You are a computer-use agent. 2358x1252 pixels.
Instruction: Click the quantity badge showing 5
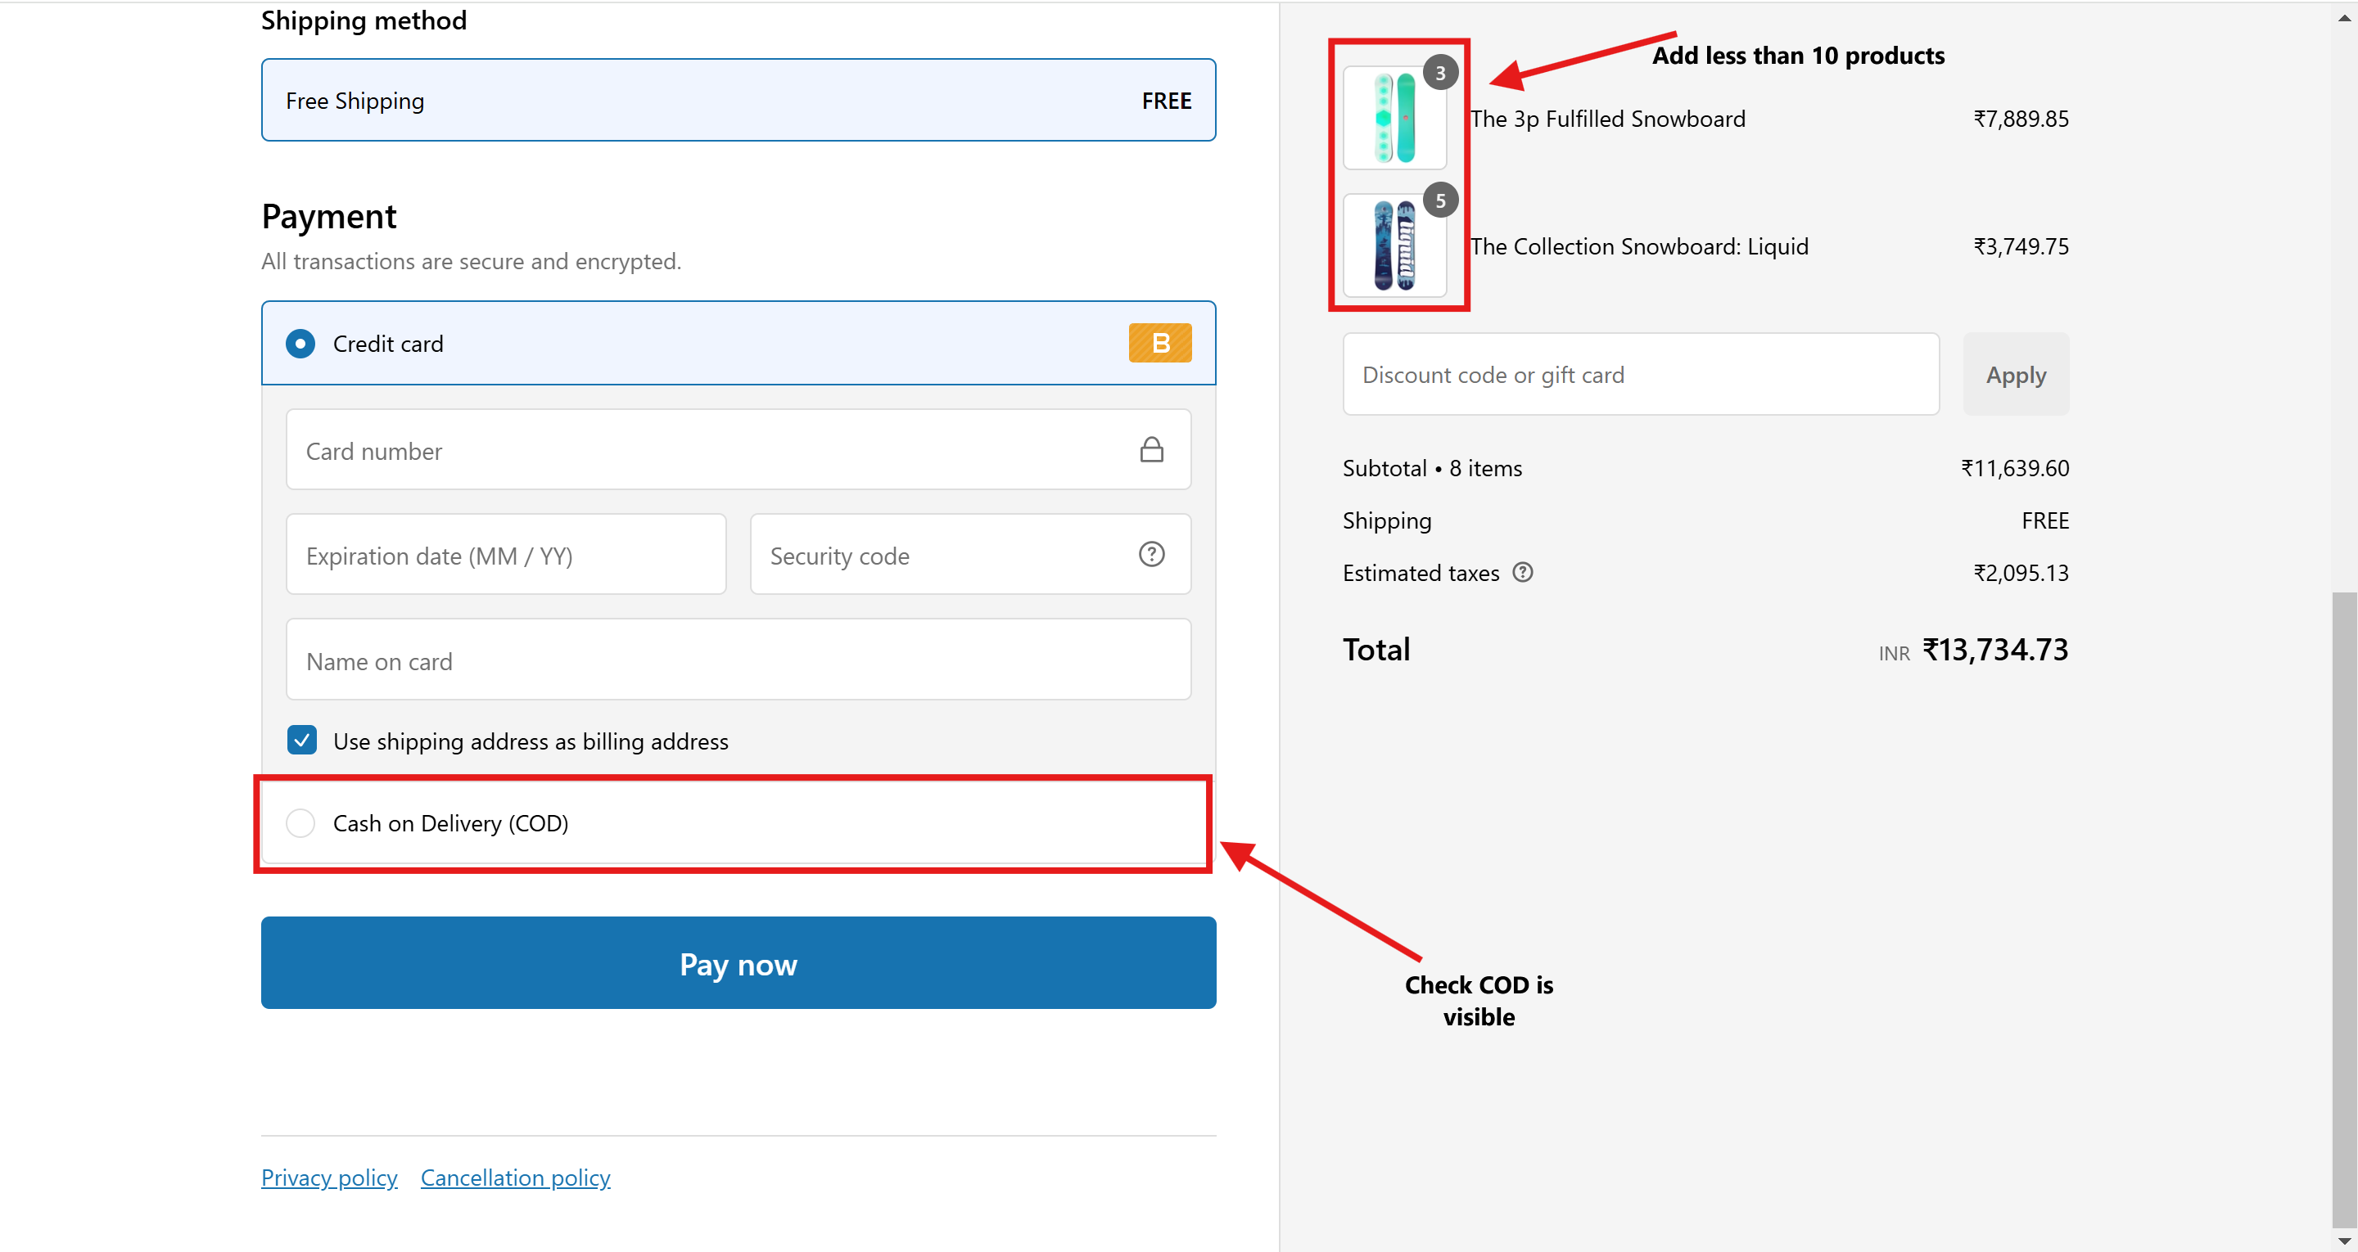pyautogui.click(x=1439, y=200)
